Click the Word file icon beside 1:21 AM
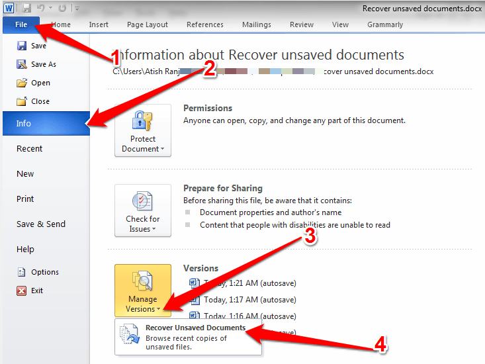Viewport: 485px width, 364px height. [x=194, y=283]
